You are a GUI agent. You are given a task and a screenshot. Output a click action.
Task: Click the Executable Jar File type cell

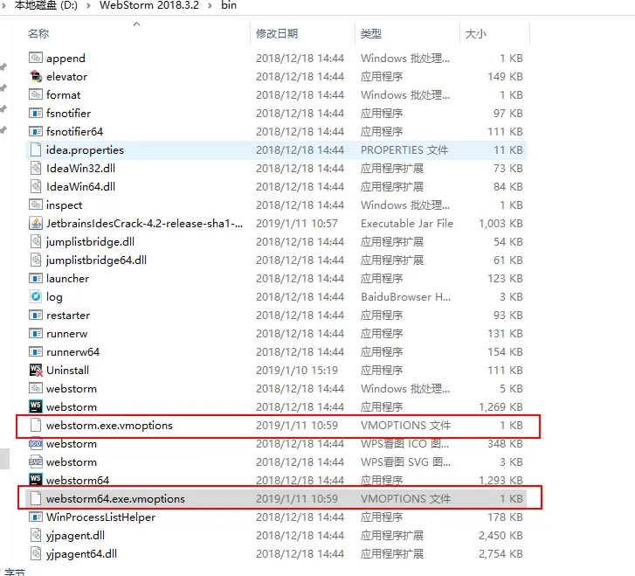point(407,224)
